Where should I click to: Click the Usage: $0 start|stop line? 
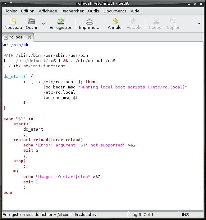(62, 177)
